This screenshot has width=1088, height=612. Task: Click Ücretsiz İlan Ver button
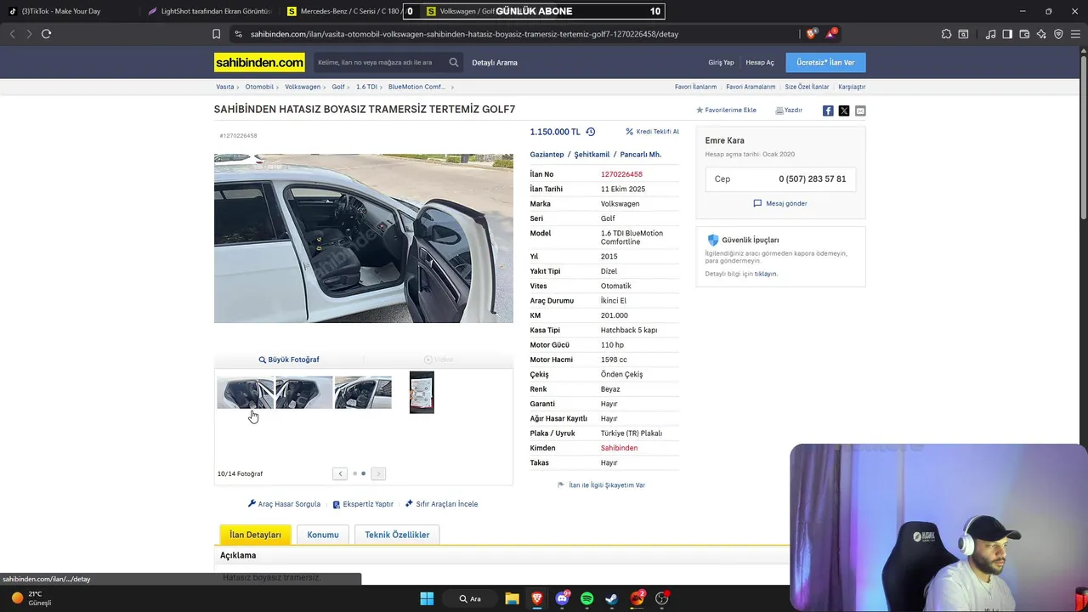click(825, 63)
